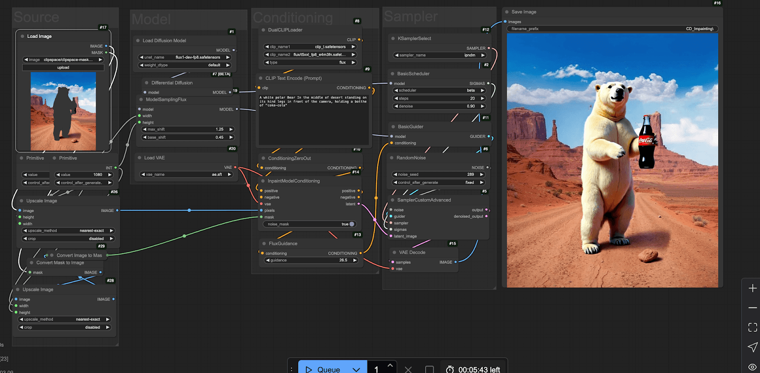Collapse the Load Image node via its dot
The width and height of the screenshot is (760, 373).
22,36
